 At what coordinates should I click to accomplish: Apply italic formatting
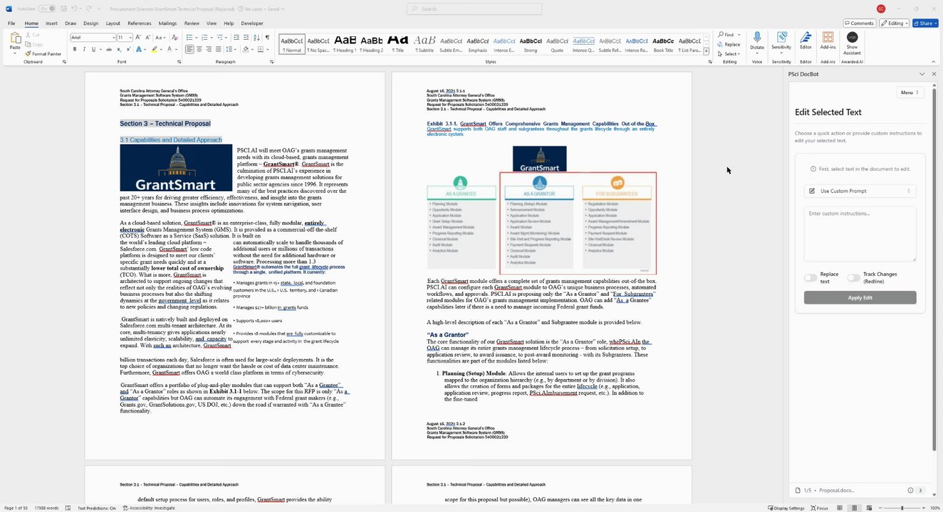tap(84, 49)
